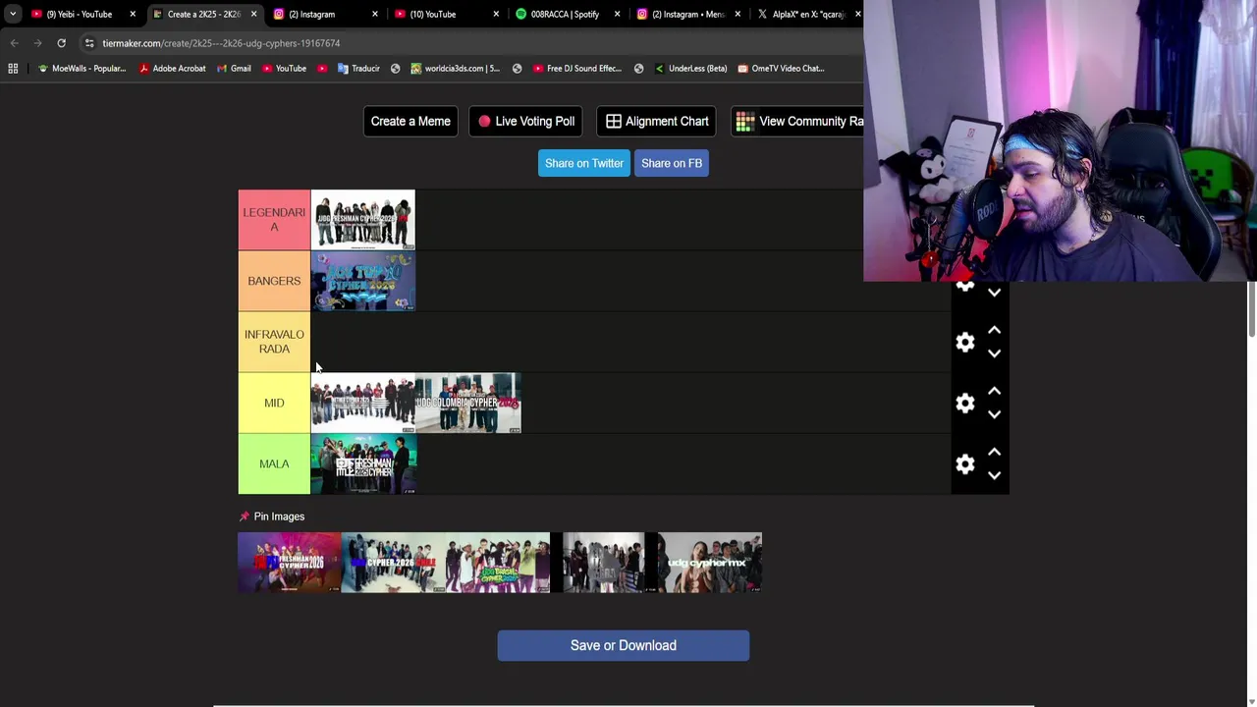This screenshot has width=1257, height=707.
Task: Close the (2) Instagram tab
Action: point(375,14)
